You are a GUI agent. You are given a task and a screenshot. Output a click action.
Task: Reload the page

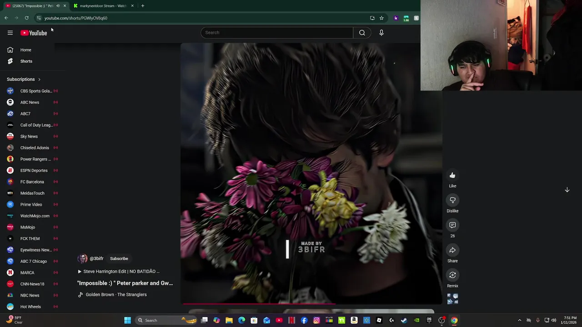[x=27, y=18]
